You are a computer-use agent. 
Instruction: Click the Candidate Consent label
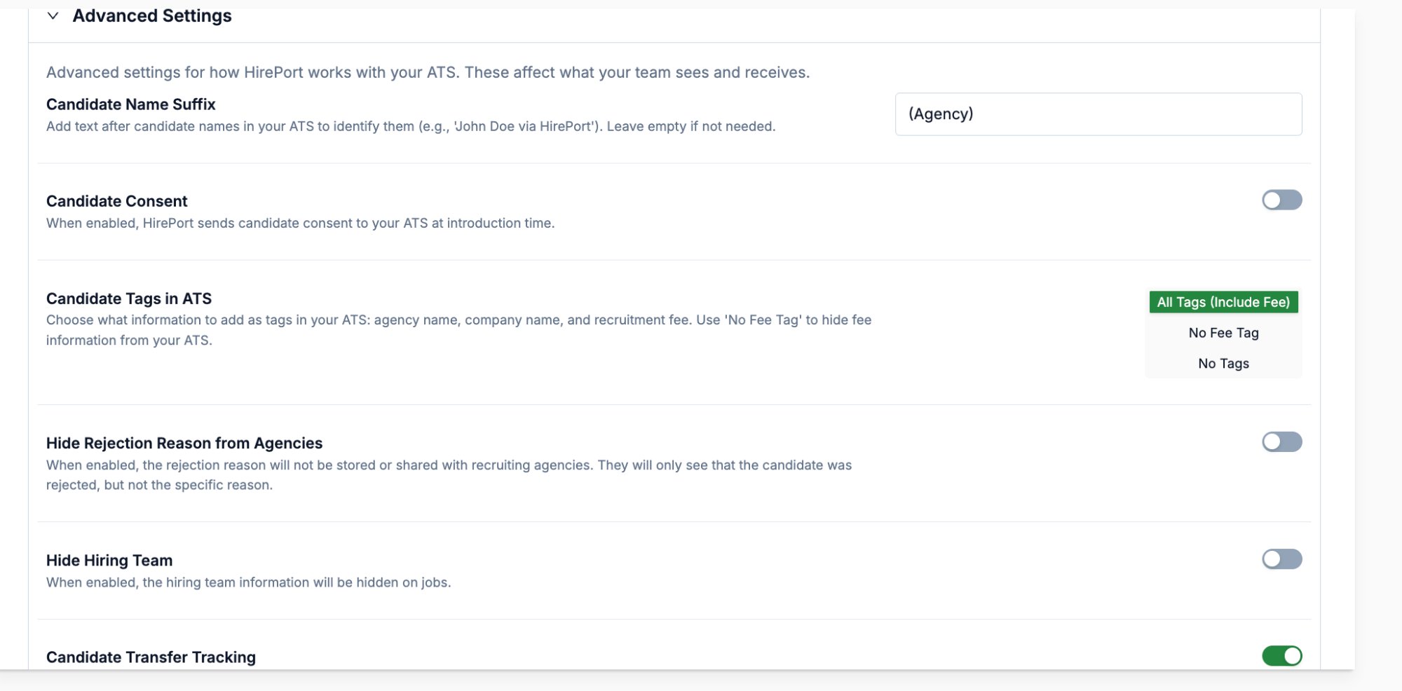[x=117, y=201]
